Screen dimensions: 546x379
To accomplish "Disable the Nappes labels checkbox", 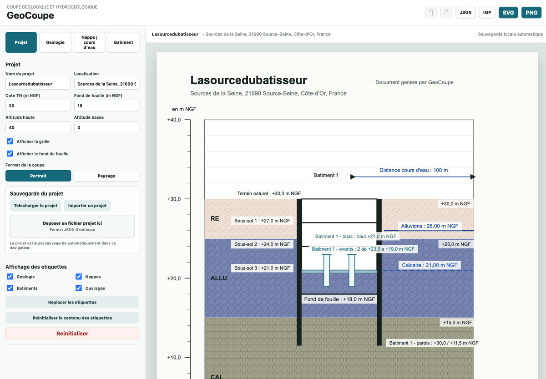I will 79,277.
